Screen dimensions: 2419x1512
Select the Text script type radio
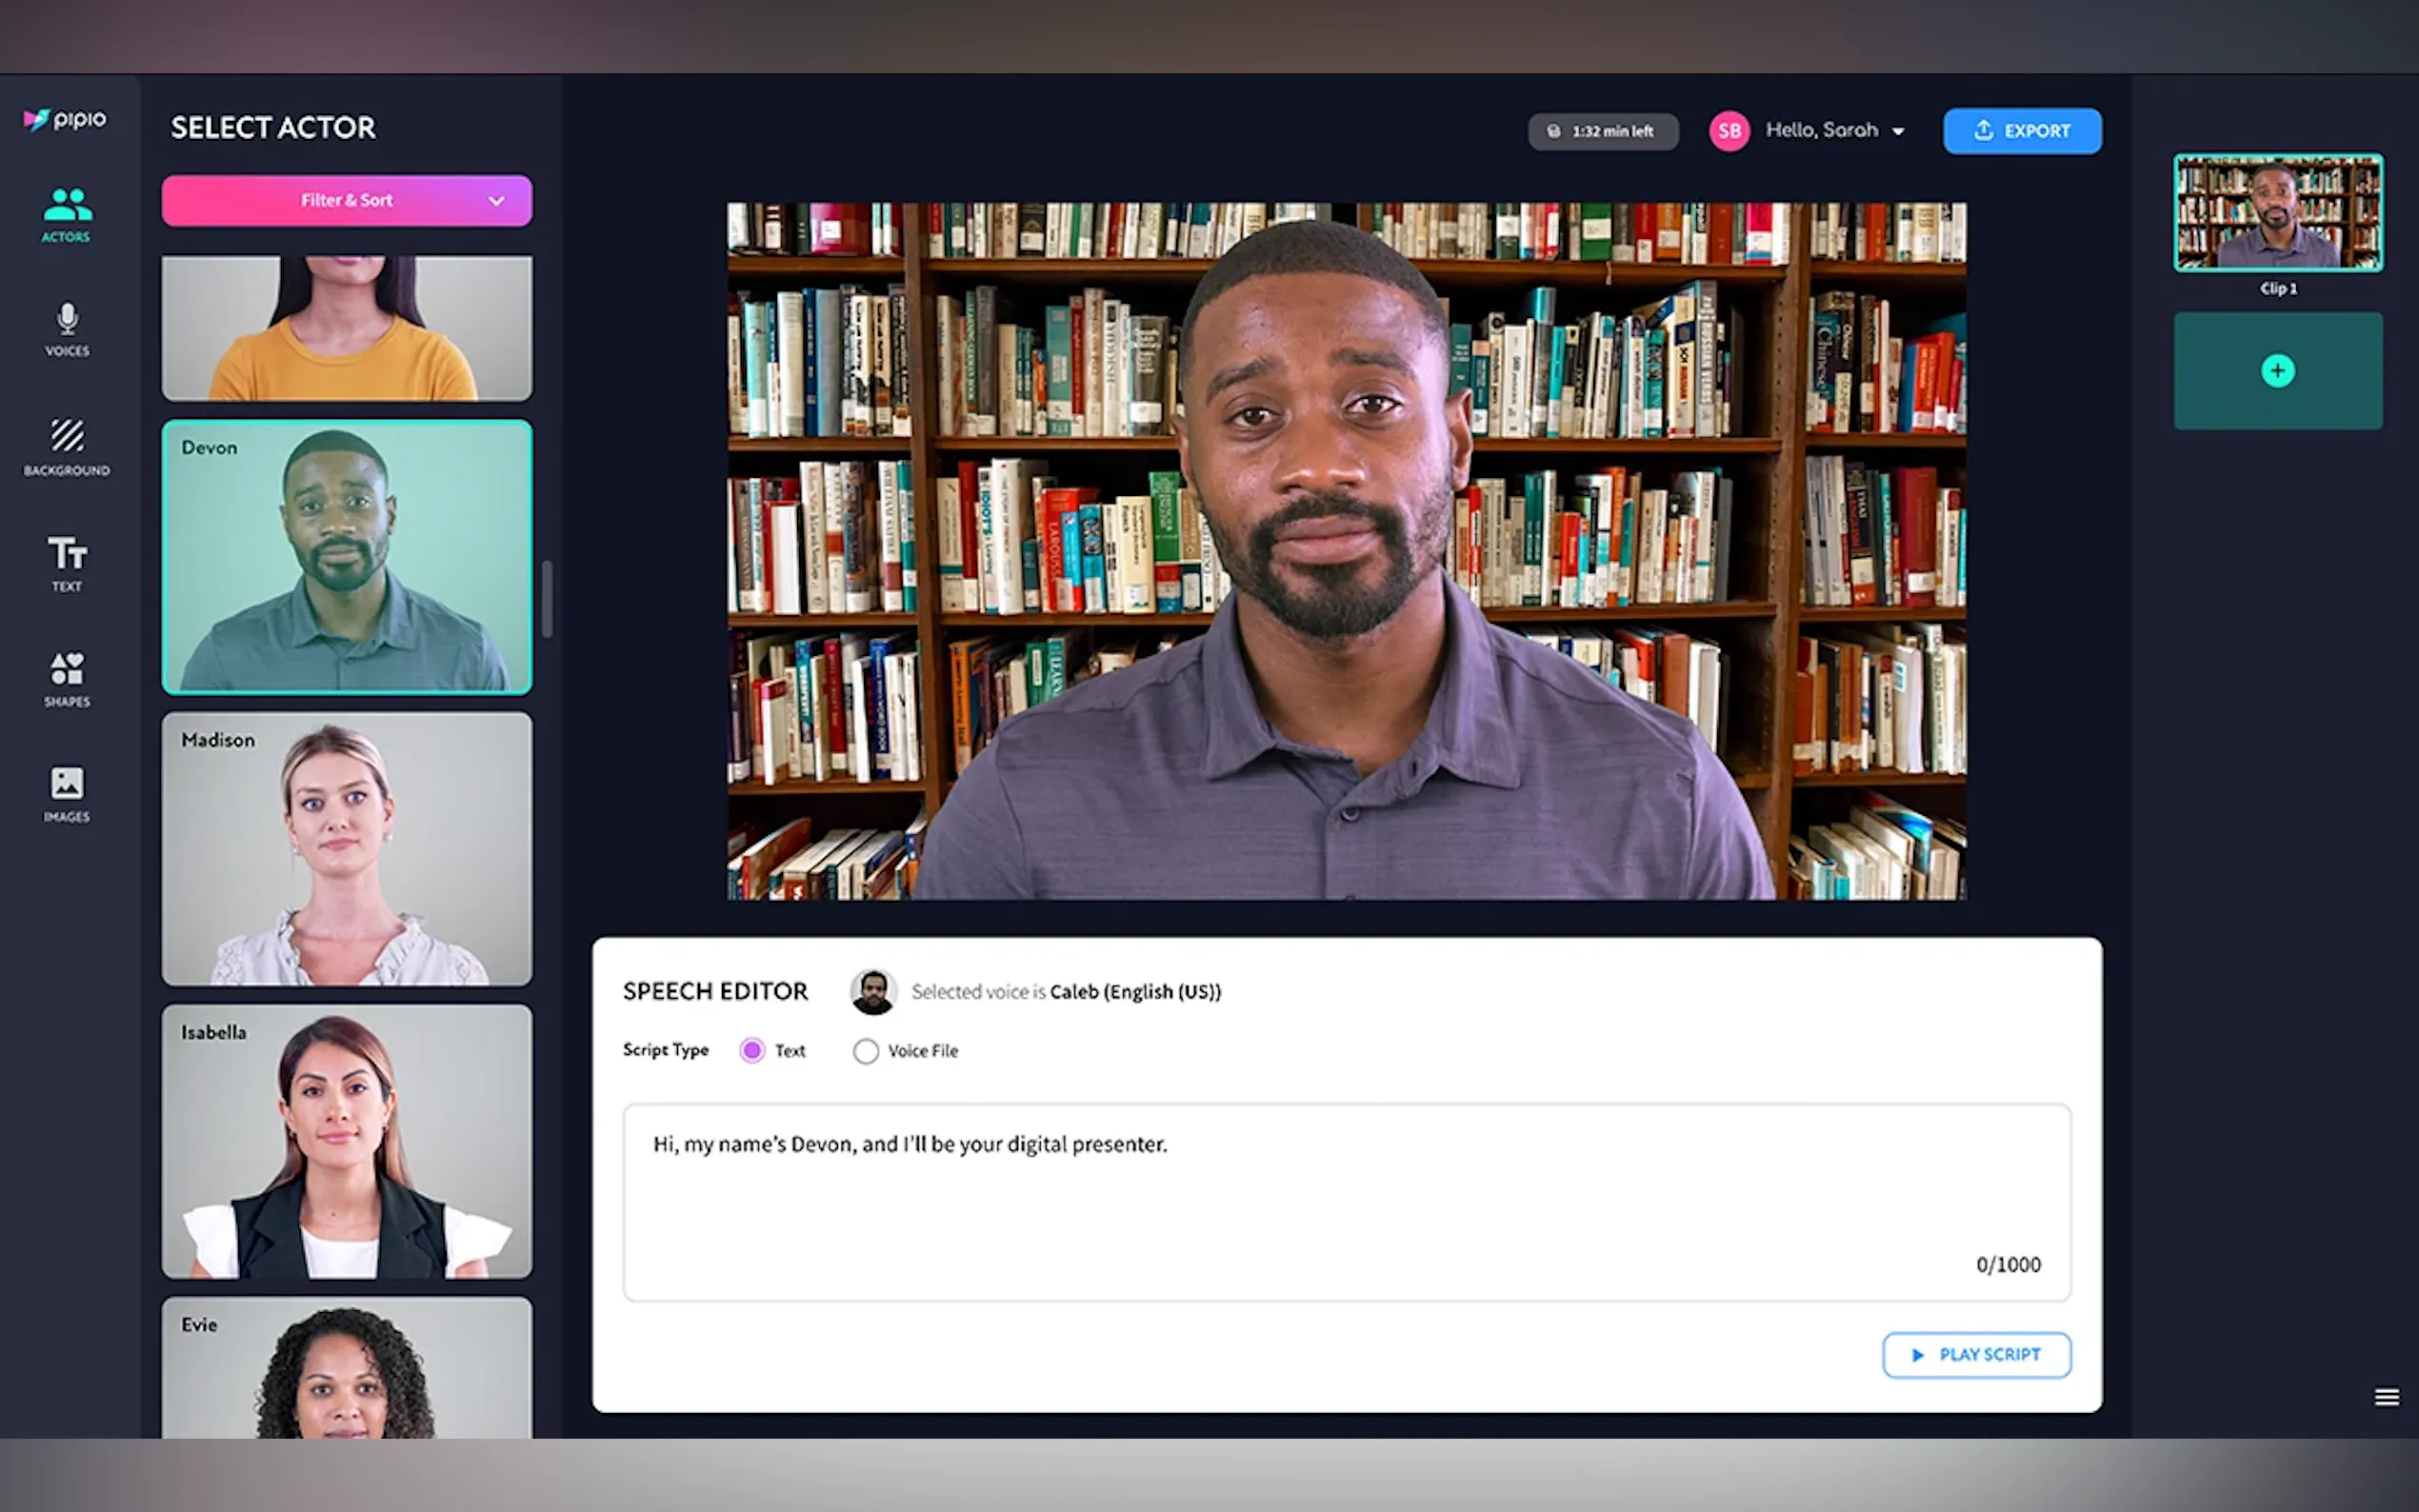click(752, 1050)
